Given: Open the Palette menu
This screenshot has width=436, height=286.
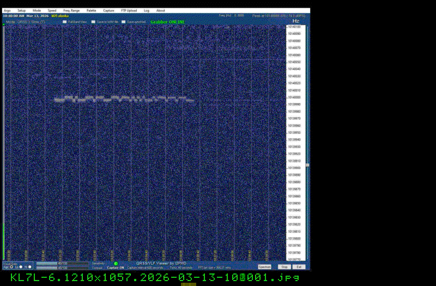Looking at the screenshot, I should 92,10.
